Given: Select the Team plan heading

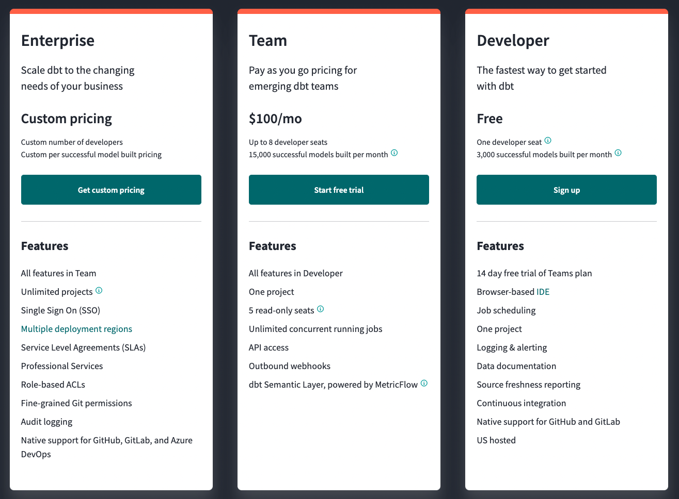Looking at the screenshot, I should click(x=268, y=40).
